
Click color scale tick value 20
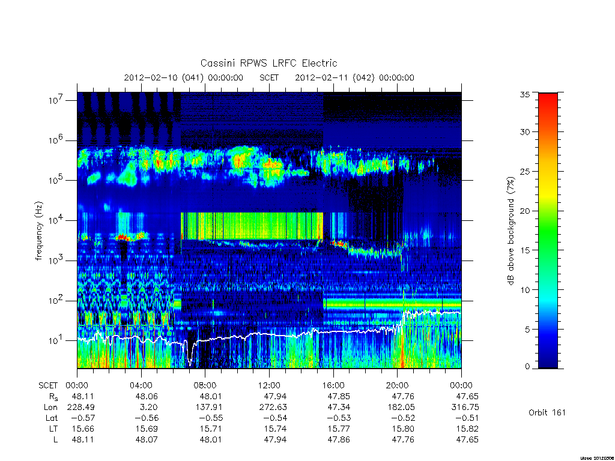click(525, 211)
